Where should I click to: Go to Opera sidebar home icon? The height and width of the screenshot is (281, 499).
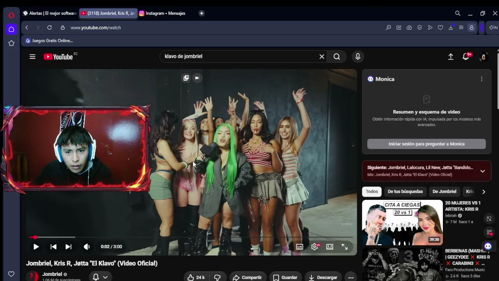click(x=11, y=29)
